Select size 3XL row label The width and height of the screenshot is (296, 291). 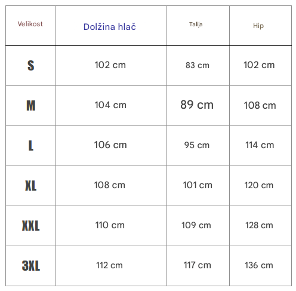(31, 265)
